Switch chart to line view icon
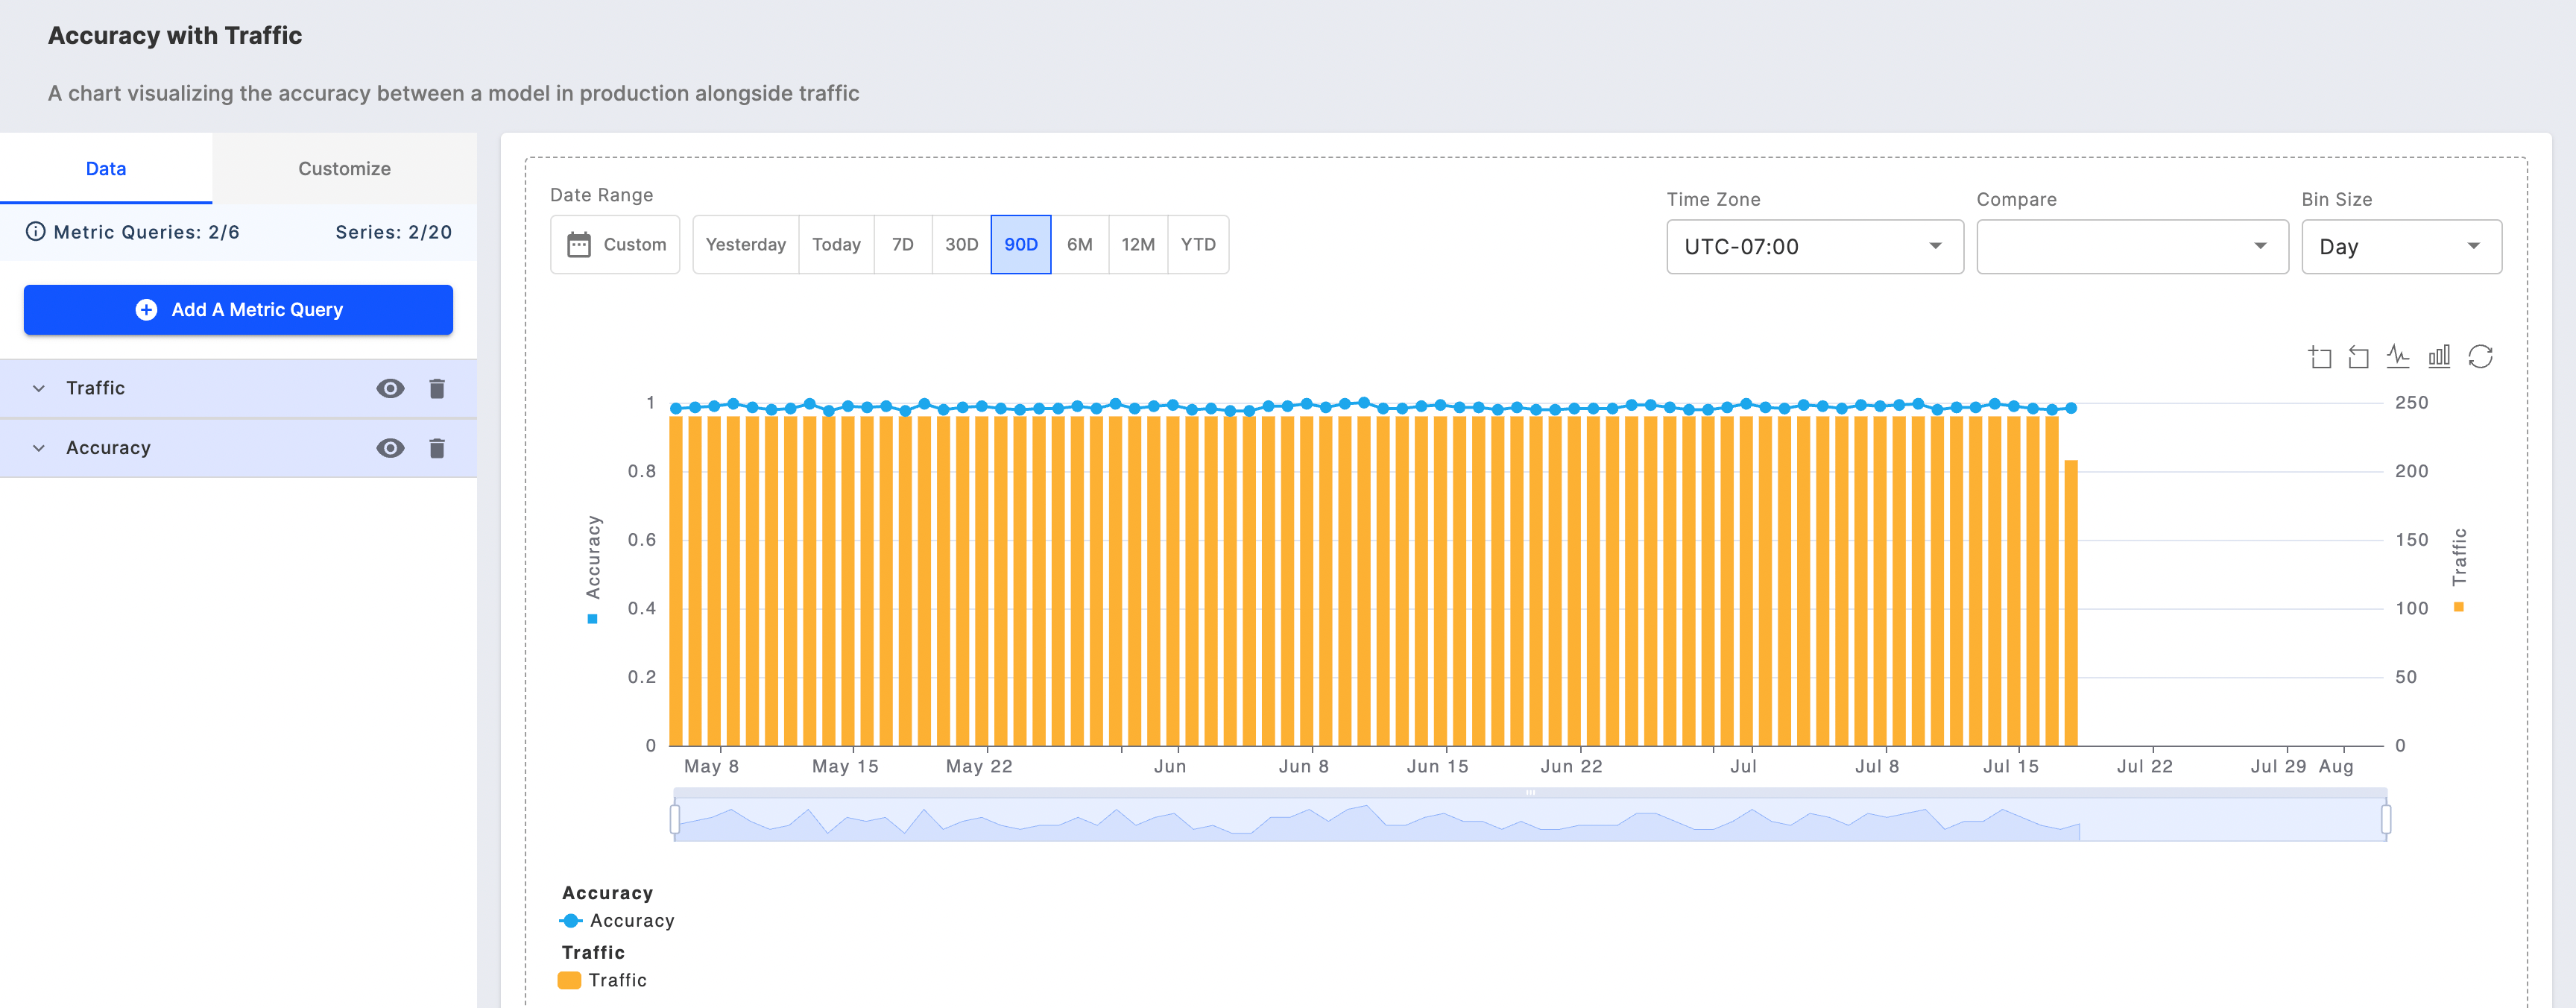This screenshot has width=2576, height=1008. click(2398, 357)
